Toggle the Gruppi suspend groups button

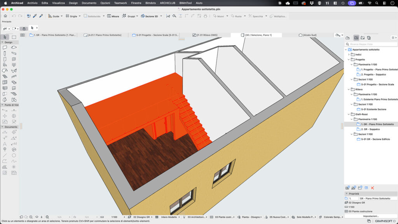pos(128,16)
